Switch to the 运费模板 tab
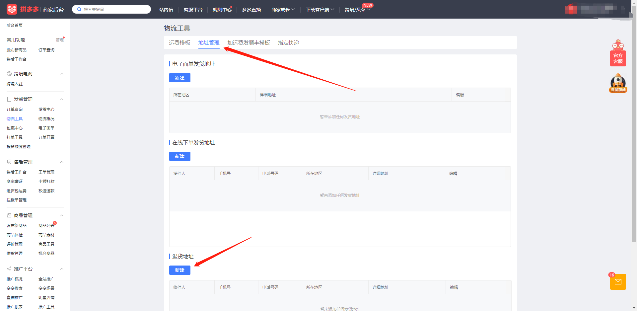 179,43
